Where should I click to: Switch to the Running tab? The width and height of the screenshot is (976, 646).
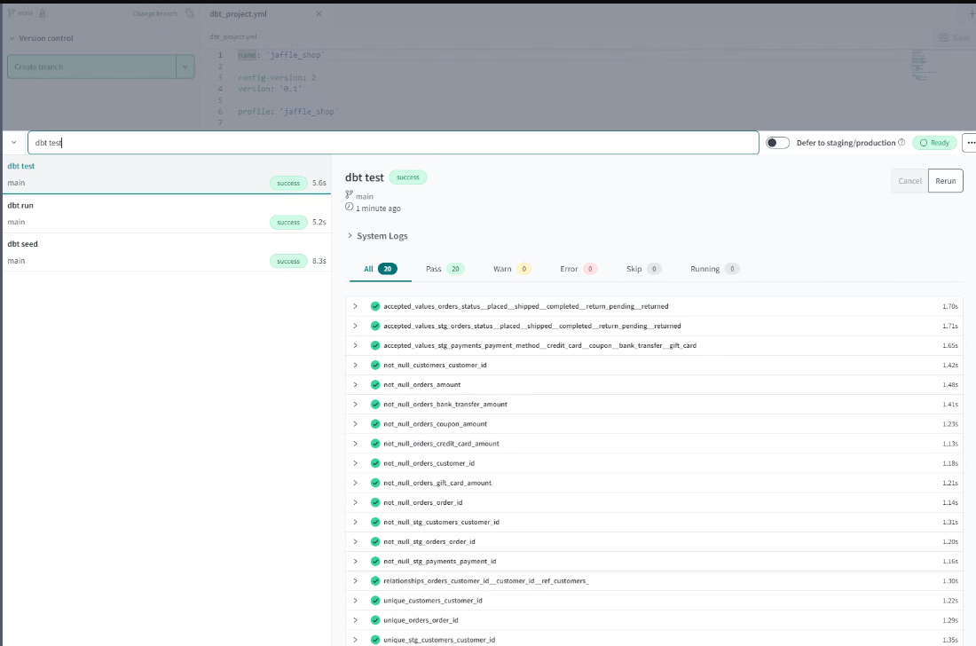click(x=714, y=269)
